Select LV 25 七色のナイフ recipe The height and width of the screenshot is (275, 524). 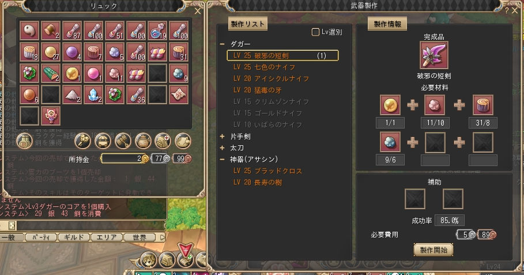(x=264, y=67)
